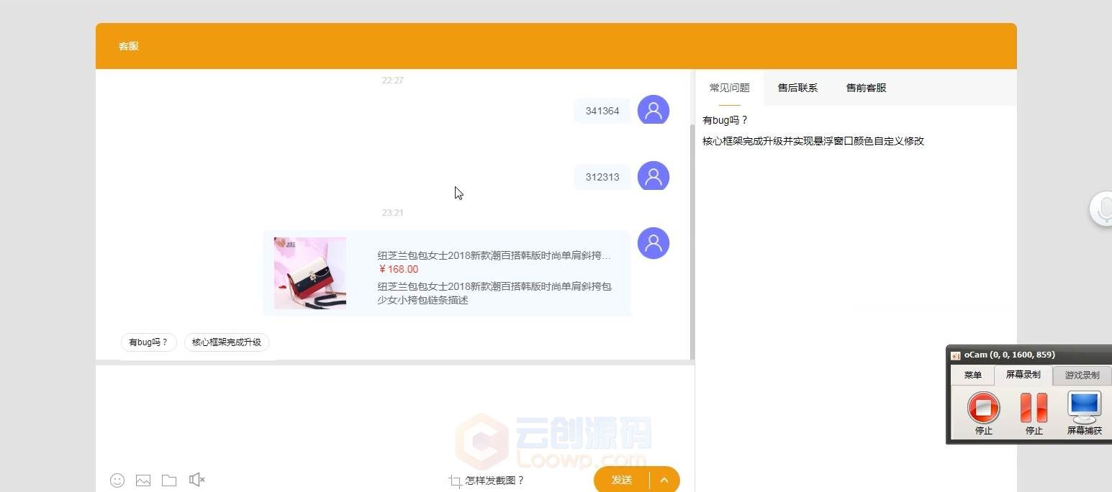Open the 怎样发截图？ help link
This screenshot has height=492, width=1112.
click(495, 480)
